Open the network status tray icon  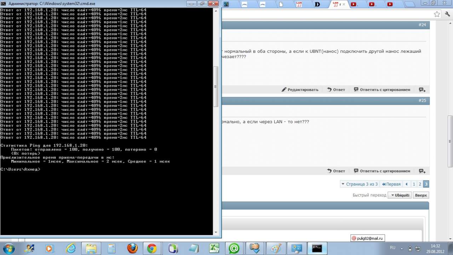pos(418,248)
